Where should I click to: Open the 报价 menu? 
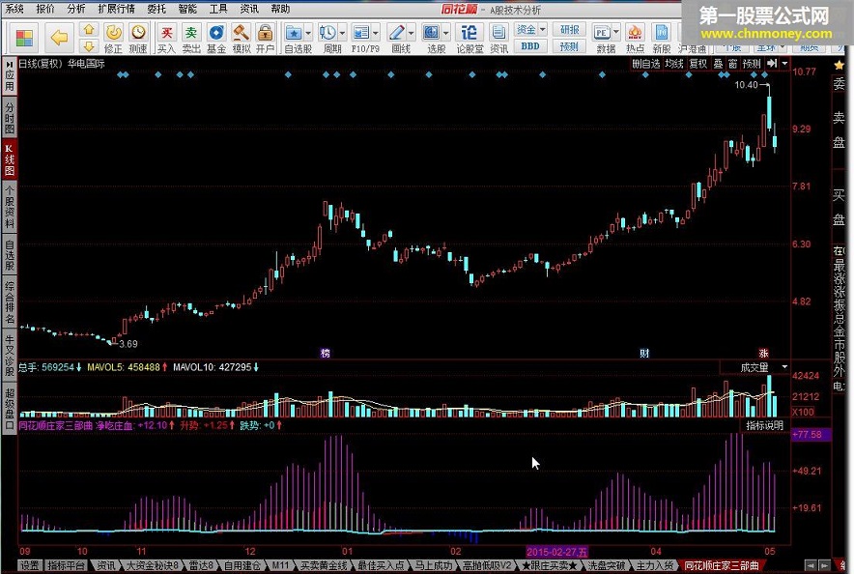[x=45, y=9]
